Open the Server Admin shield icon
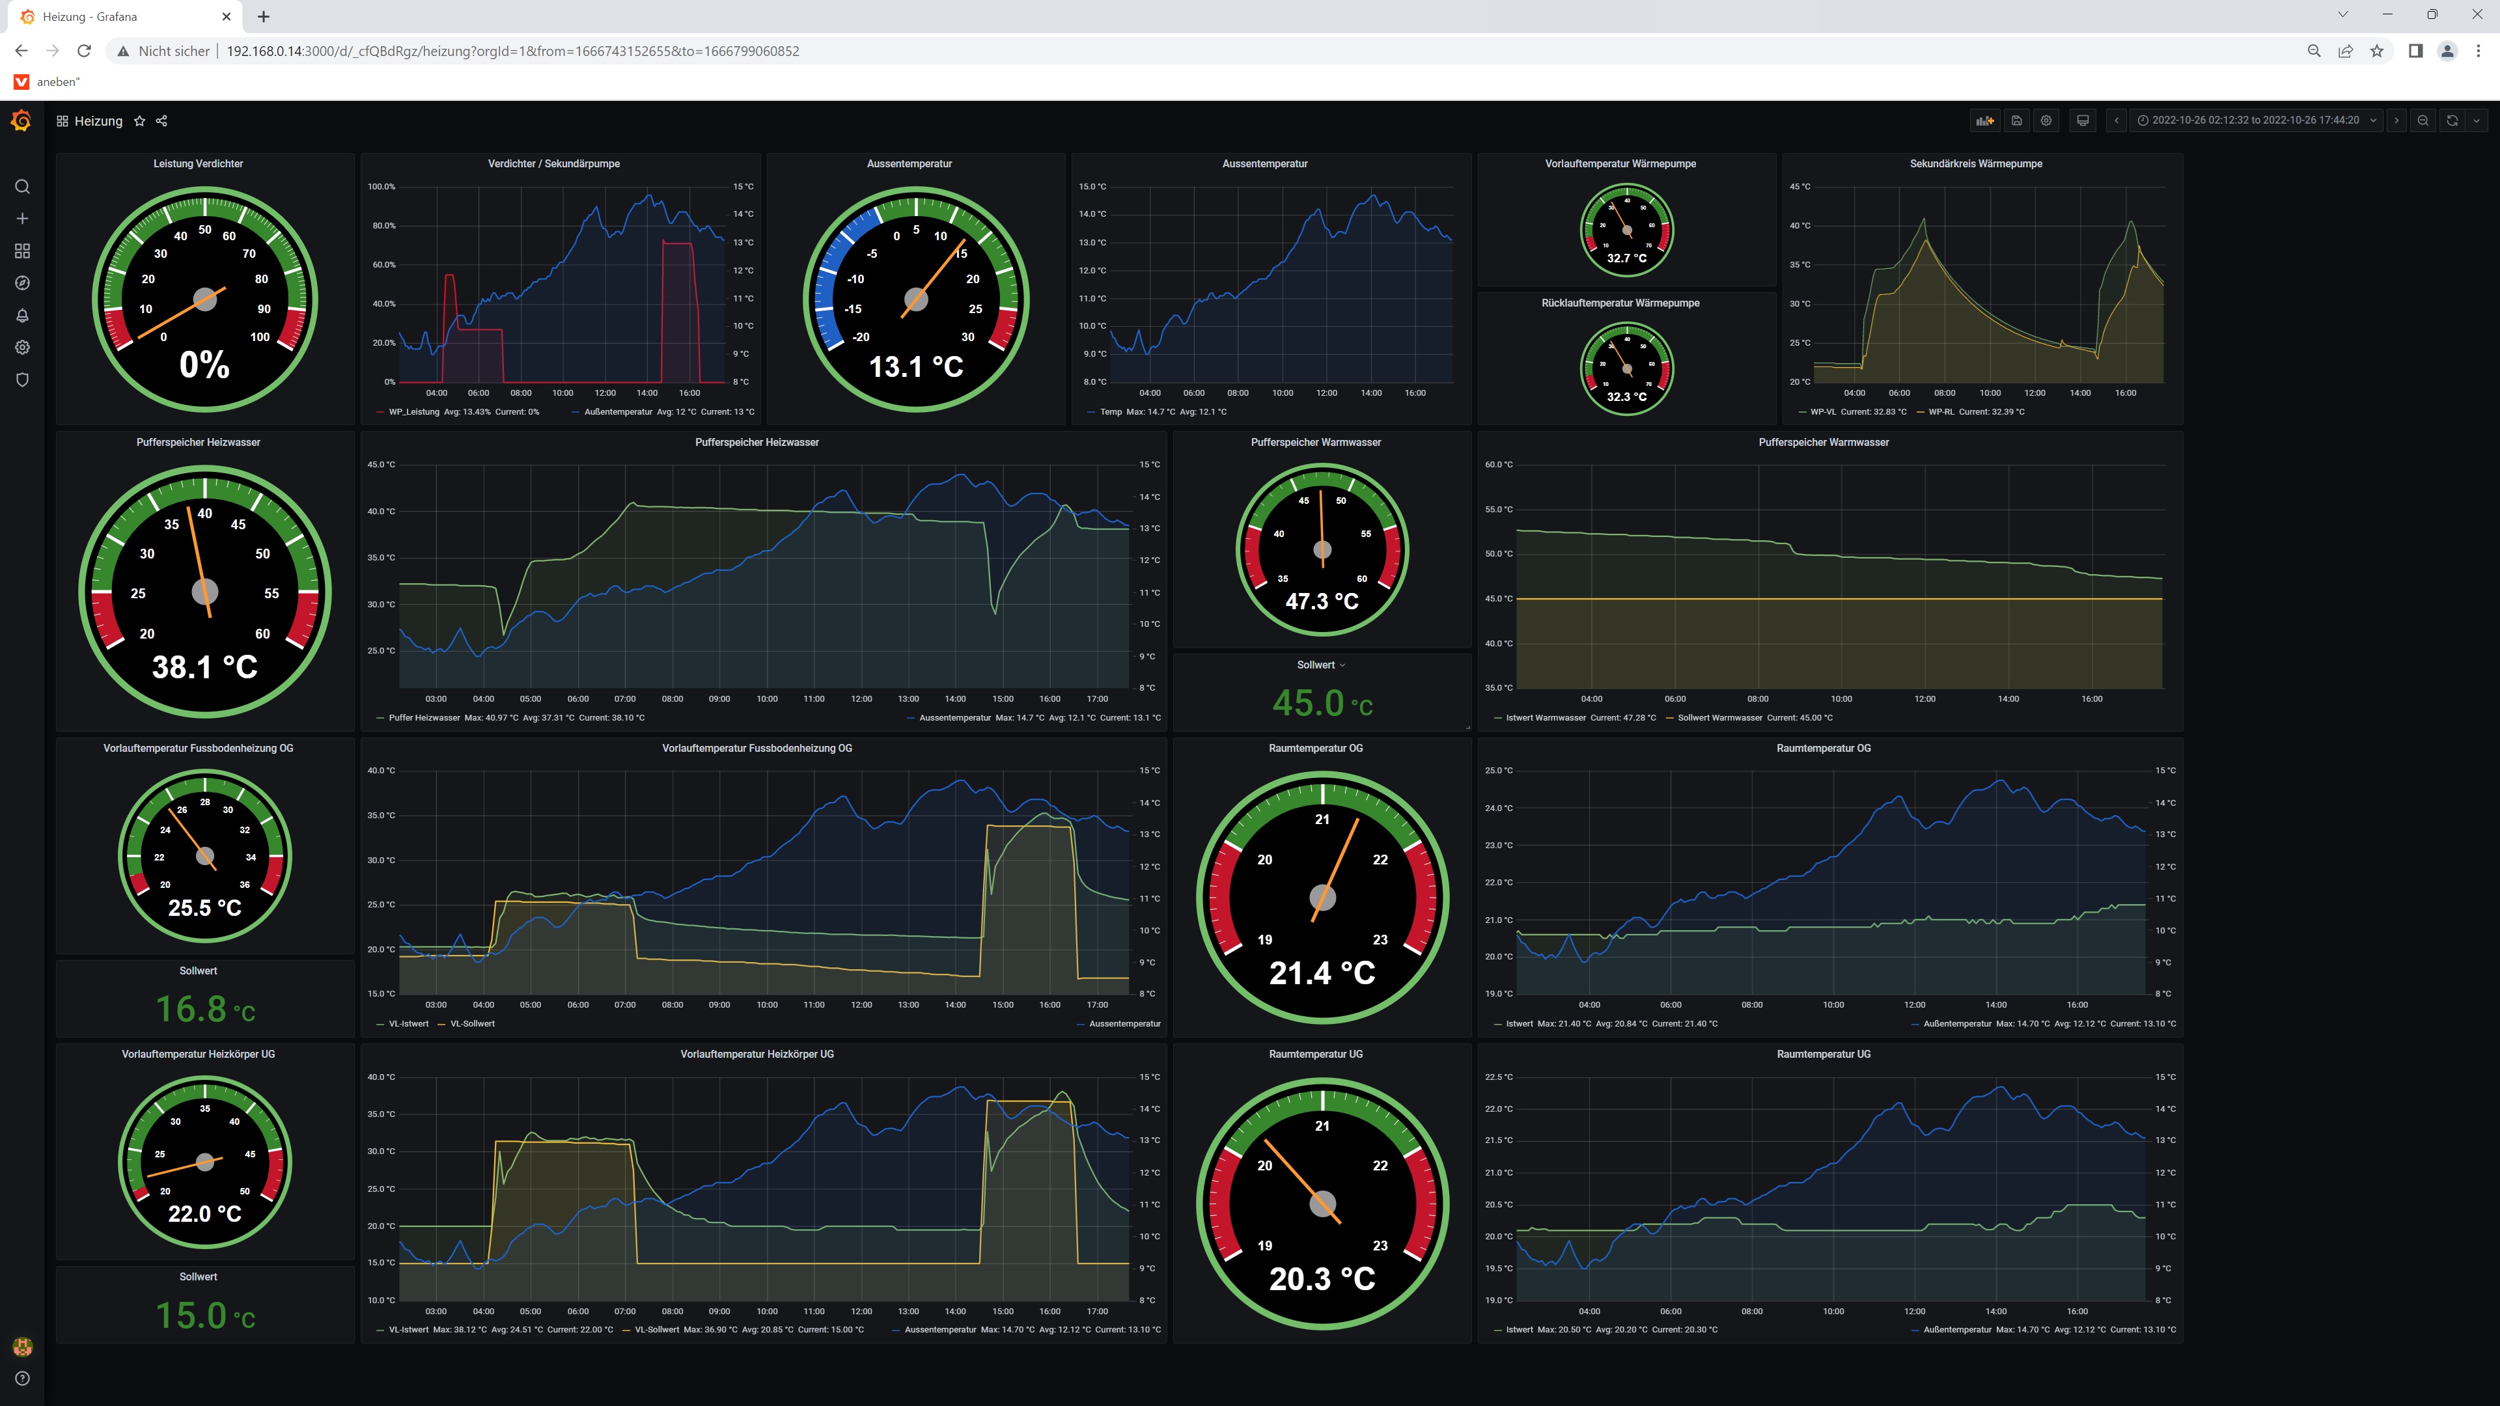This screenshot has height=1406, width=2500. click(x=22, y=379)
